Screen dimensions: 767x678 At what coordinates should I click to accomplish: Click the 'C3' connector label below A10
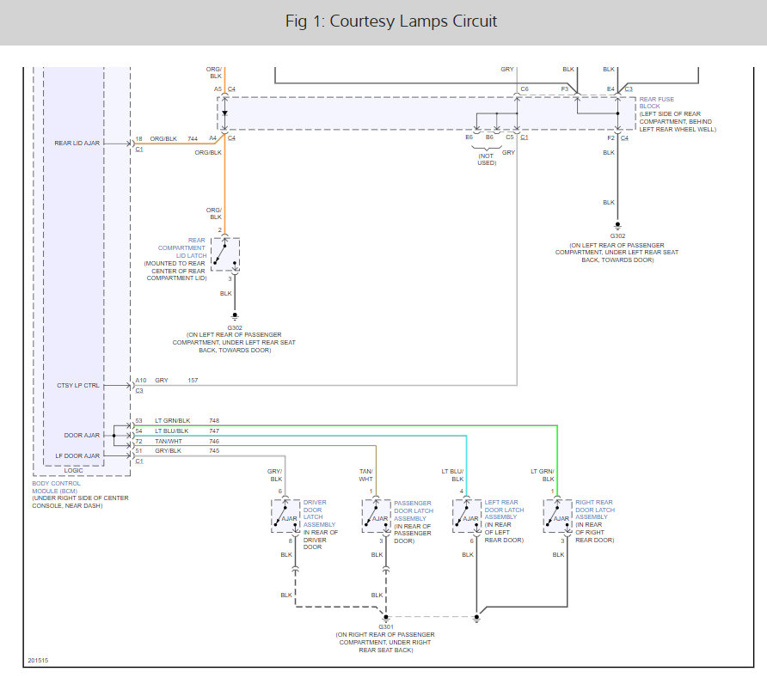[139, 391]
